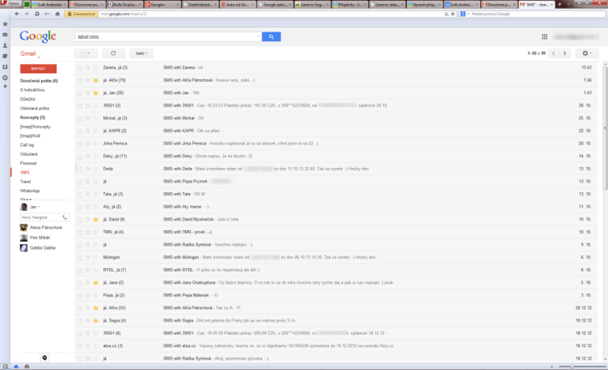Switch to the Lenovo ukáz... browser tab
The width and height of the screenshot is (608, 370).
coord(387,5)
